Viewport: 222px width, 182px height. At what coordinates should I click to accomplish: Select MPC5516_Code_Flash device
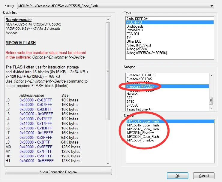click(x=143, y=125)
